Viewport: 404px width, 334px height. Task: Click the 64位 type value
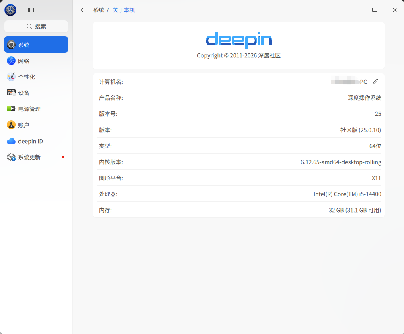tap(375, 146)
